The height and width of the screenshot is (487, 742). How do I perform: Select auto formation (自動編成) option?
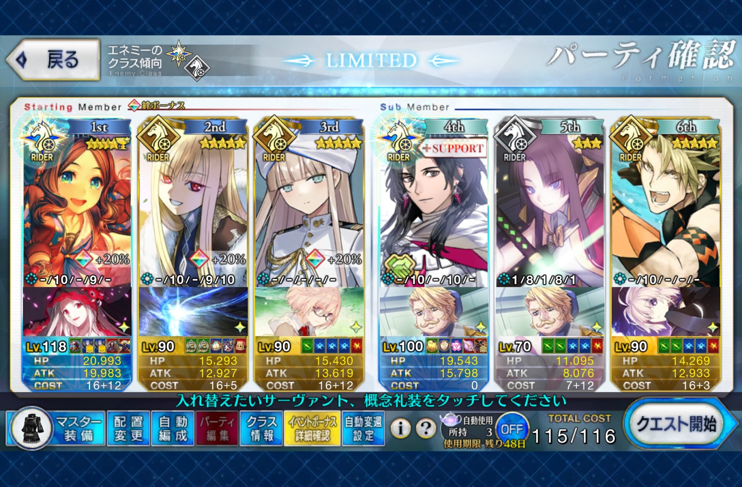coord(172,428)
